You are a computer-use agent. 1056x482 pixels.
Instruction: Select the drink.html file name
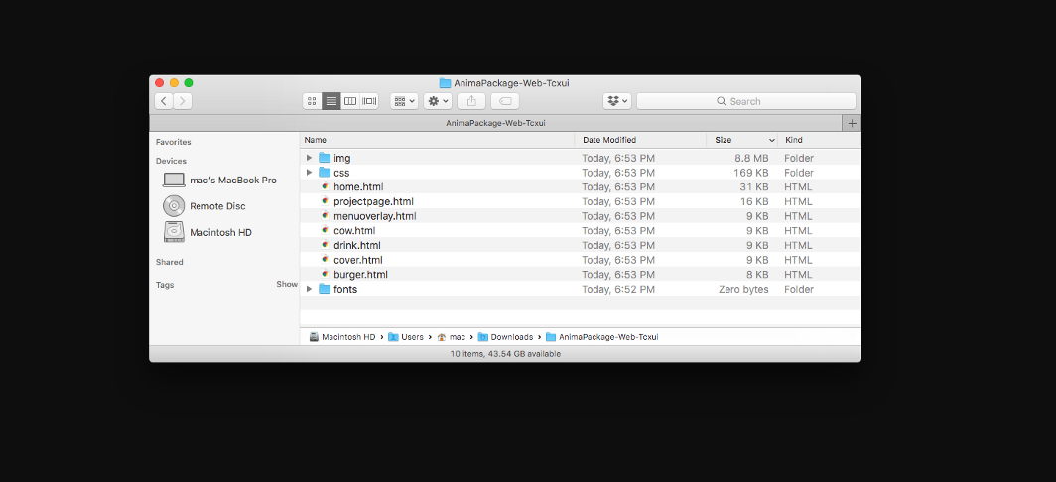pyautogui.click(x=357, y=245)
